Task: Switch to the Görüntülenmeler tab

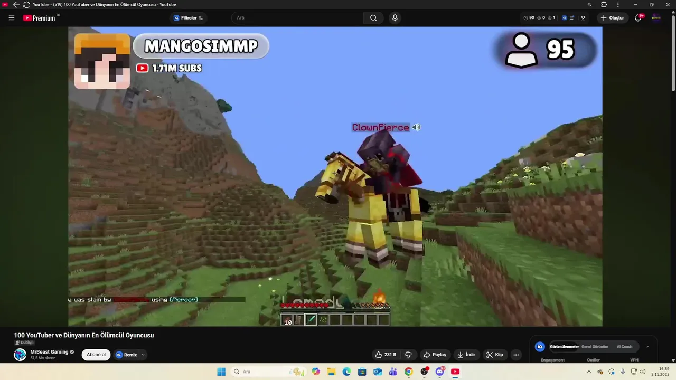Action: click(564, 347)
